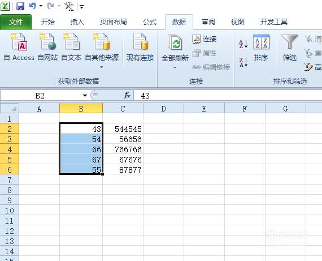Import data 自文本
The width and height of the screenshot is (322, 261).
[71, 48]
